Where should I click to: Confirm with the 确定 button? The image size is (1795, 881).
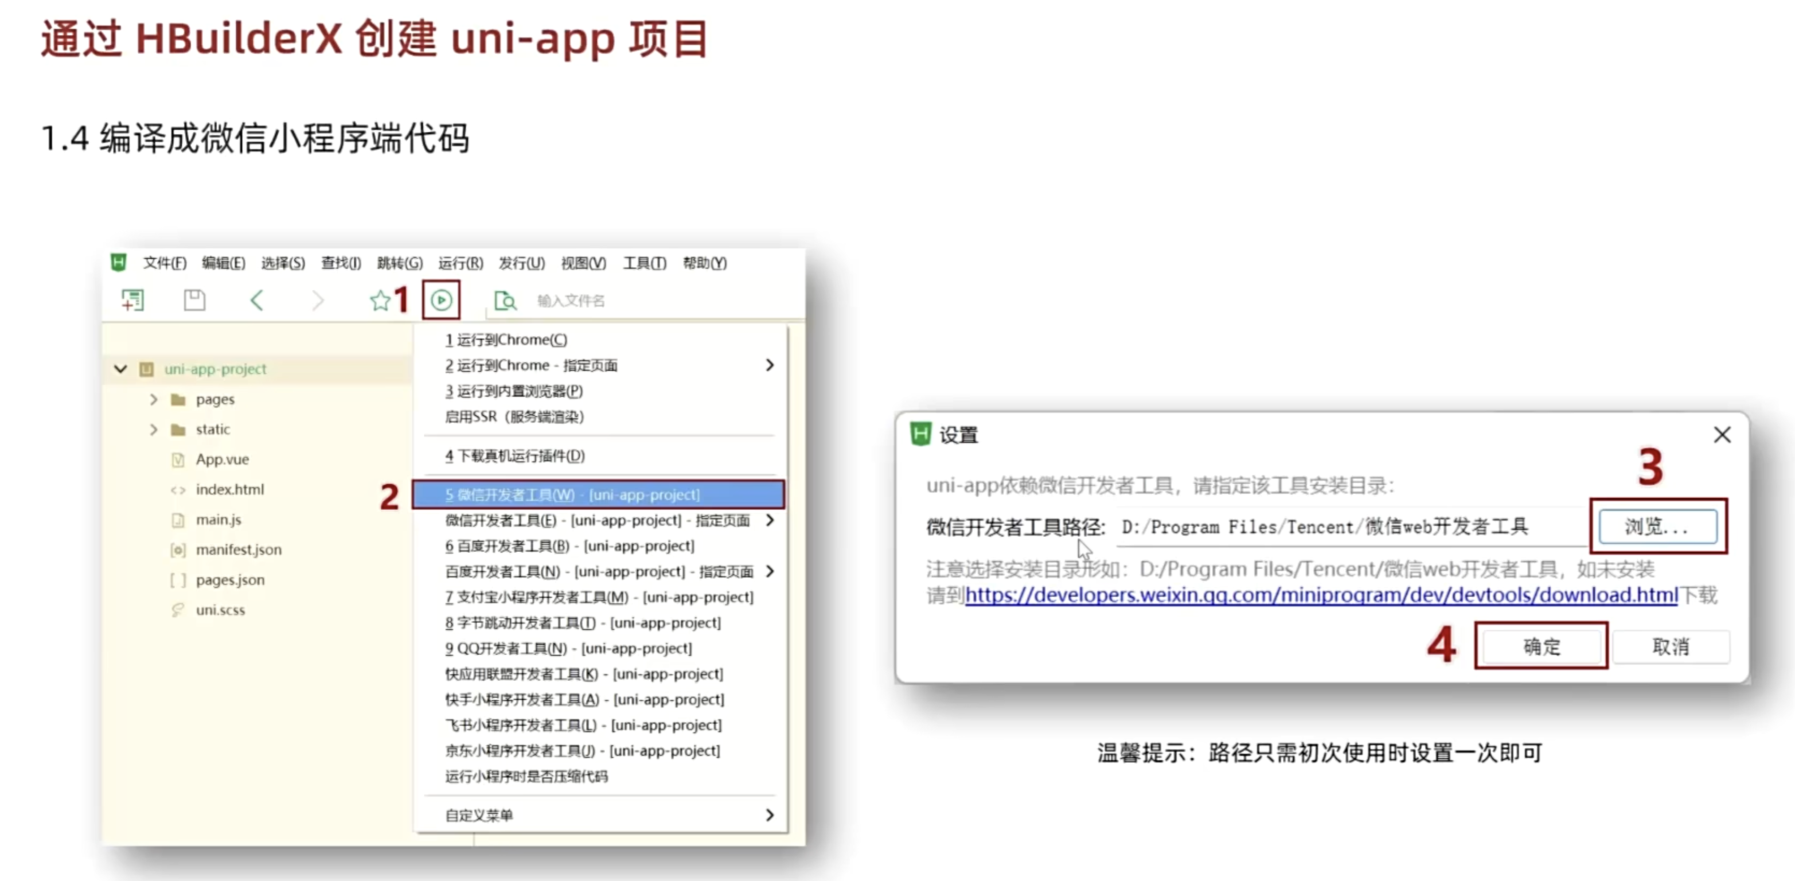[1542, 646]
